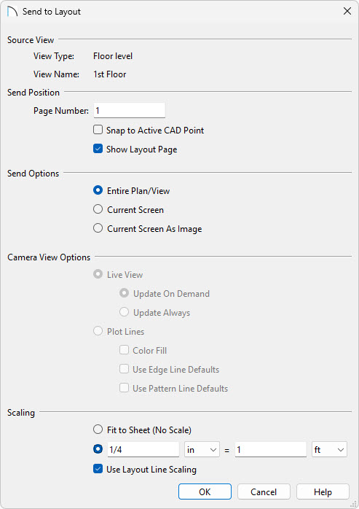Choose Current Screen As Image option
Viewport: 359px width, 509px height.
98,228
